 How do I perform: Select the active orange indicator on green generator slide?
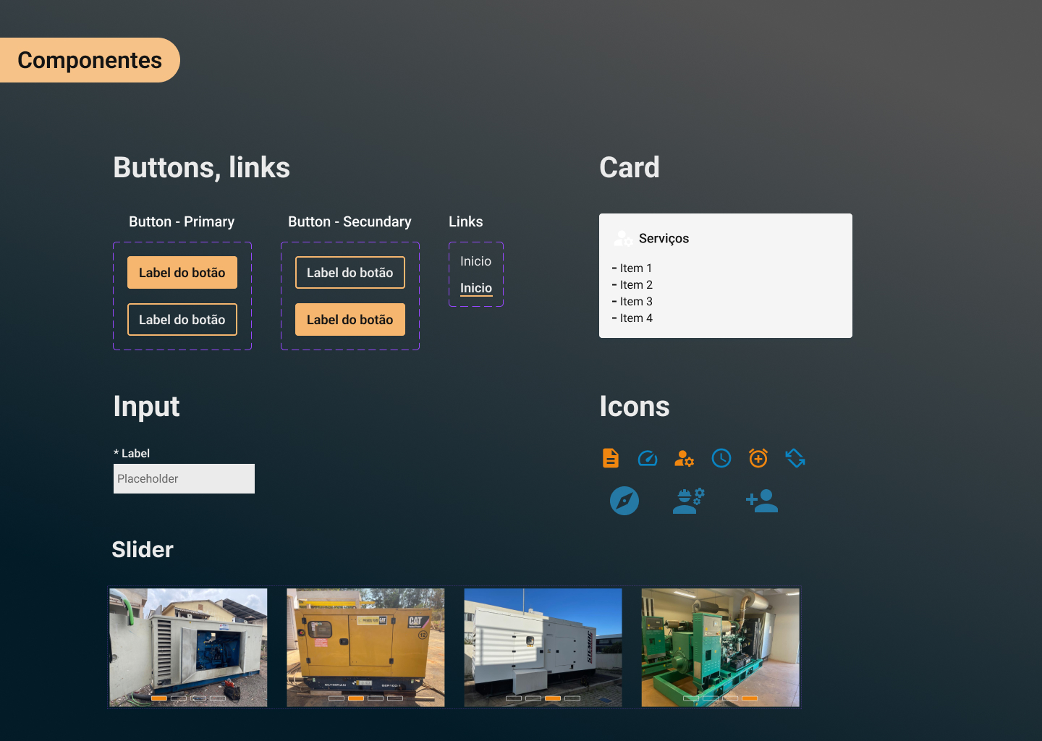[750, 698]
